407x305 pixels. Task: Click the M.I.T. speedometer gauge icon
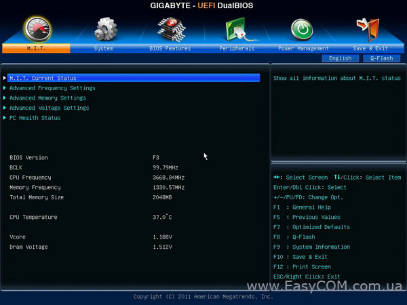pyautogui.click(x=37, y=29)
